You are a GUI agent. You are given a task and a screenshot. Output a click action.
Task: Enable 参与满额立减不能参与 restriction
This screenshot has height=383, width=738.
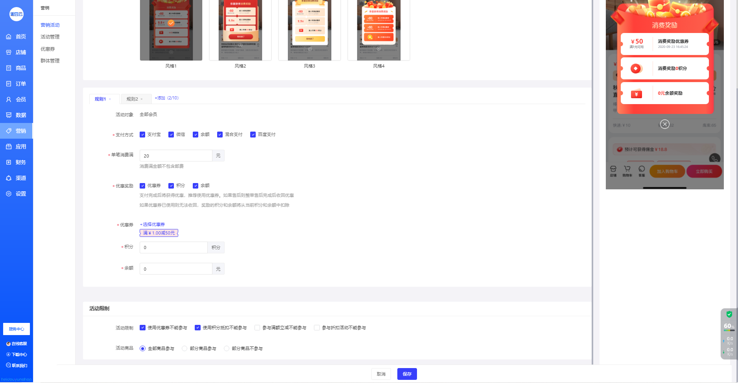click(x=257, y=328)
